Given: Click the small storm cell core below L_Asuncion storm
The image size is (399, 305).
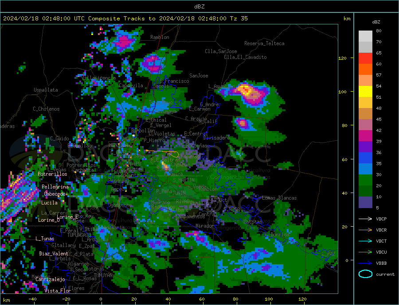Looking at the screenshot, I should coord(243,123).
